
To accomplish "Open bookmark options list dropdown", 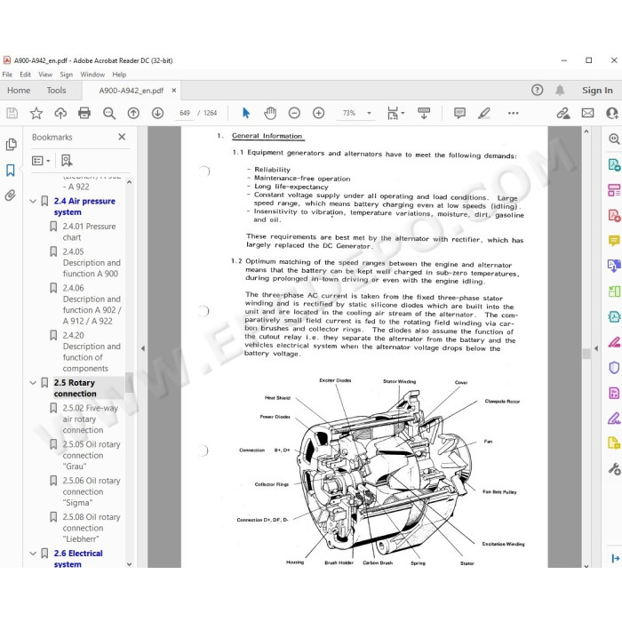I will [41, 161].
